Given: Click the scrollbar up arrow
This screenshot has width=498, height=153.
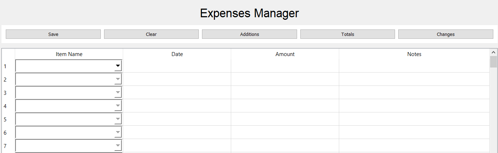Looking at the screenshot, I should tap(493, 52).
